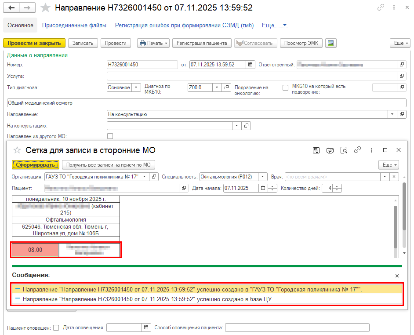Switch to Присоединенные файлы tab
This screenshot has height=335, width=414.
74,25
